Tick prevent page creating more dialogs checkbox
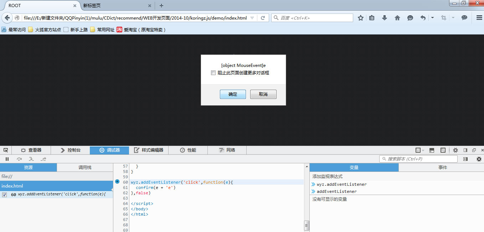 [213, 73]
